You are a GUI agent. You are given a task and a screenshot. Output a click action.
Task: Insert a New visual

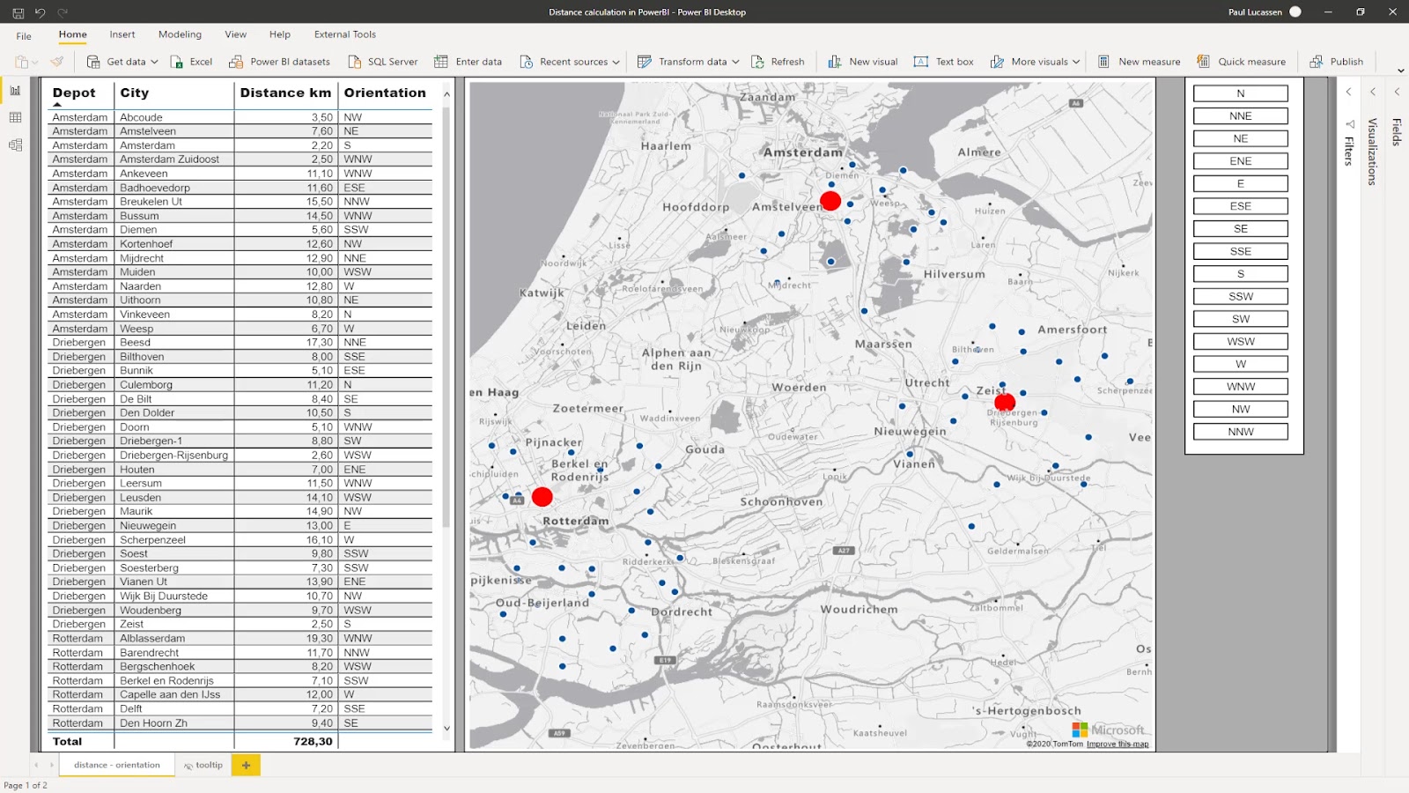863,62
